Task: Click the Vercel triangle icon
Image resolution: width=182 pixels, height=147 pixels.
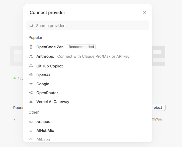Action: (x=31, y=102)
